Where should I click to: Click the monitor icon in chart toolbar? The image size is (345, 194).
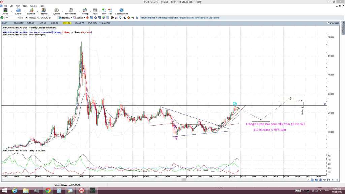(99, 18)
